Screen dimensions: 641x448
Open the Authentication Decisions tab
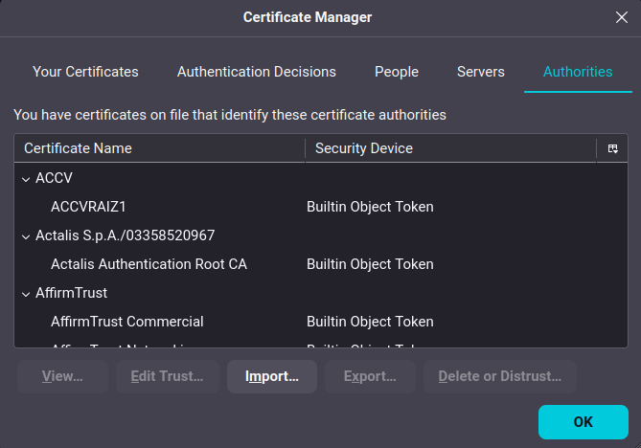point(256,72)
